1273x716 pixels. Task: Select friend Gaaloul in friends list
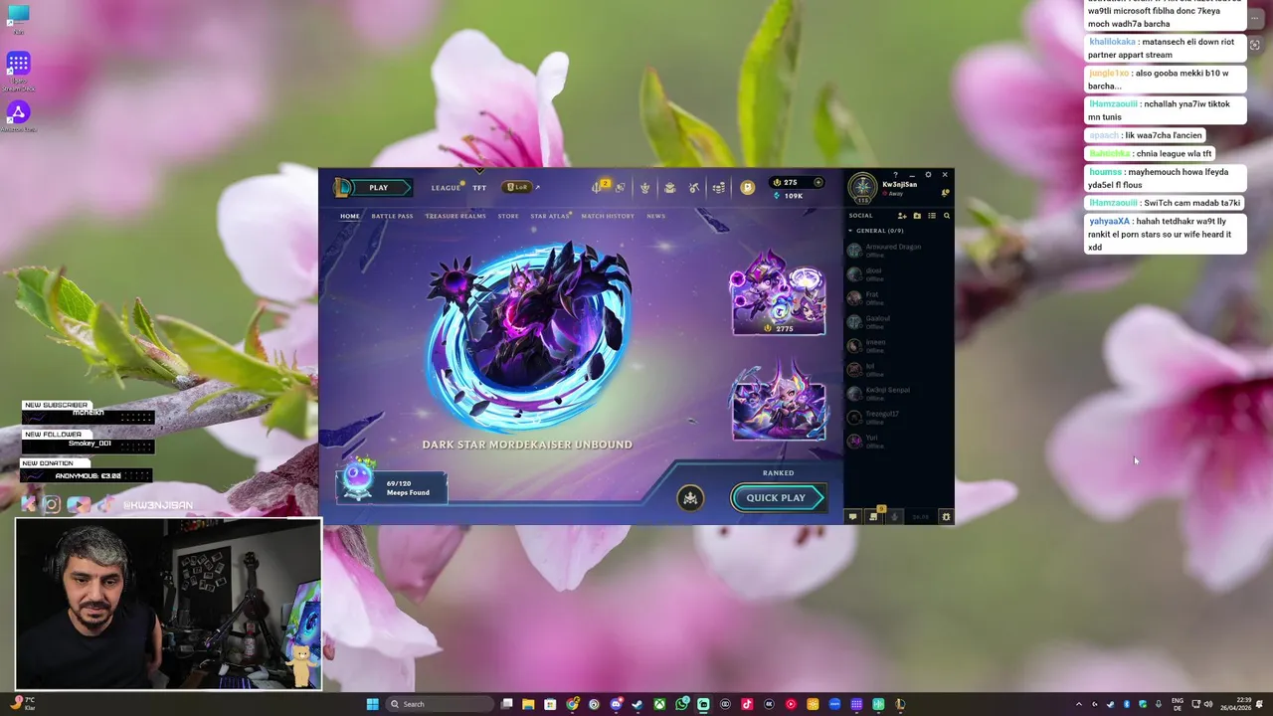point(897,321)
